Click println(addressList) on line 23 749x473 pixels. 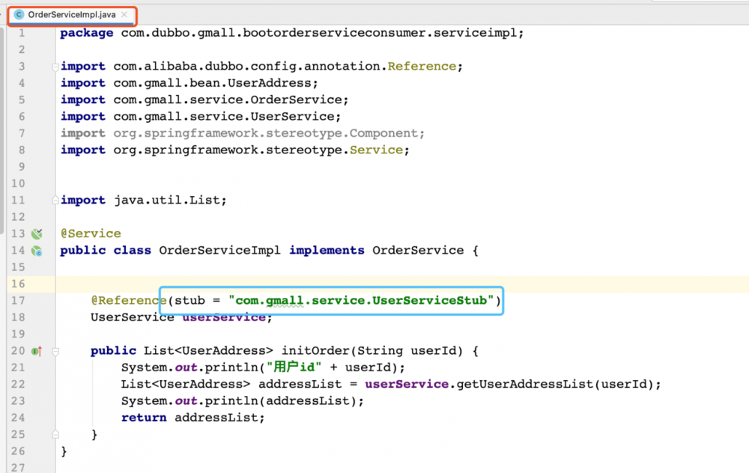[x=281, y=401]
